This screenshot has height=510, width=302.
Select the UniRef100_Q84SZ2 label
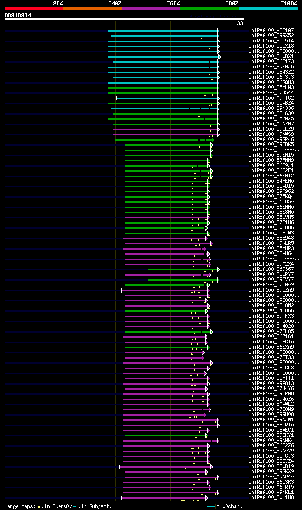271,72
